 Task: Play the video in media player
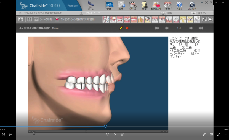[x=115, y=135]
